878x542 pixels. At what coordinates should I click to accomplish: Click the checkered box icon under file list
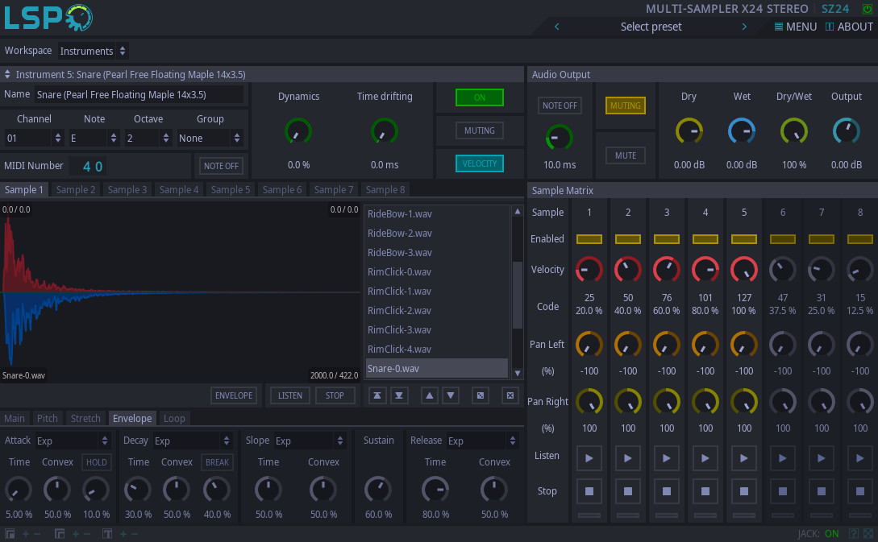pyautogui.click(x=481, y=395)
